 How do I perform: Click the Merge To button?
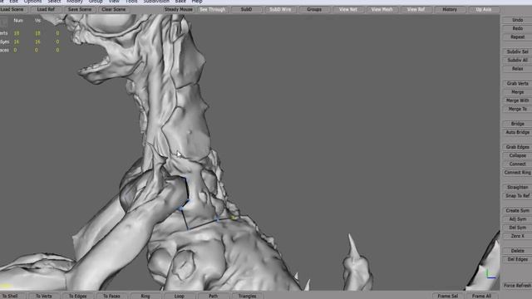[x=517, y=109]
